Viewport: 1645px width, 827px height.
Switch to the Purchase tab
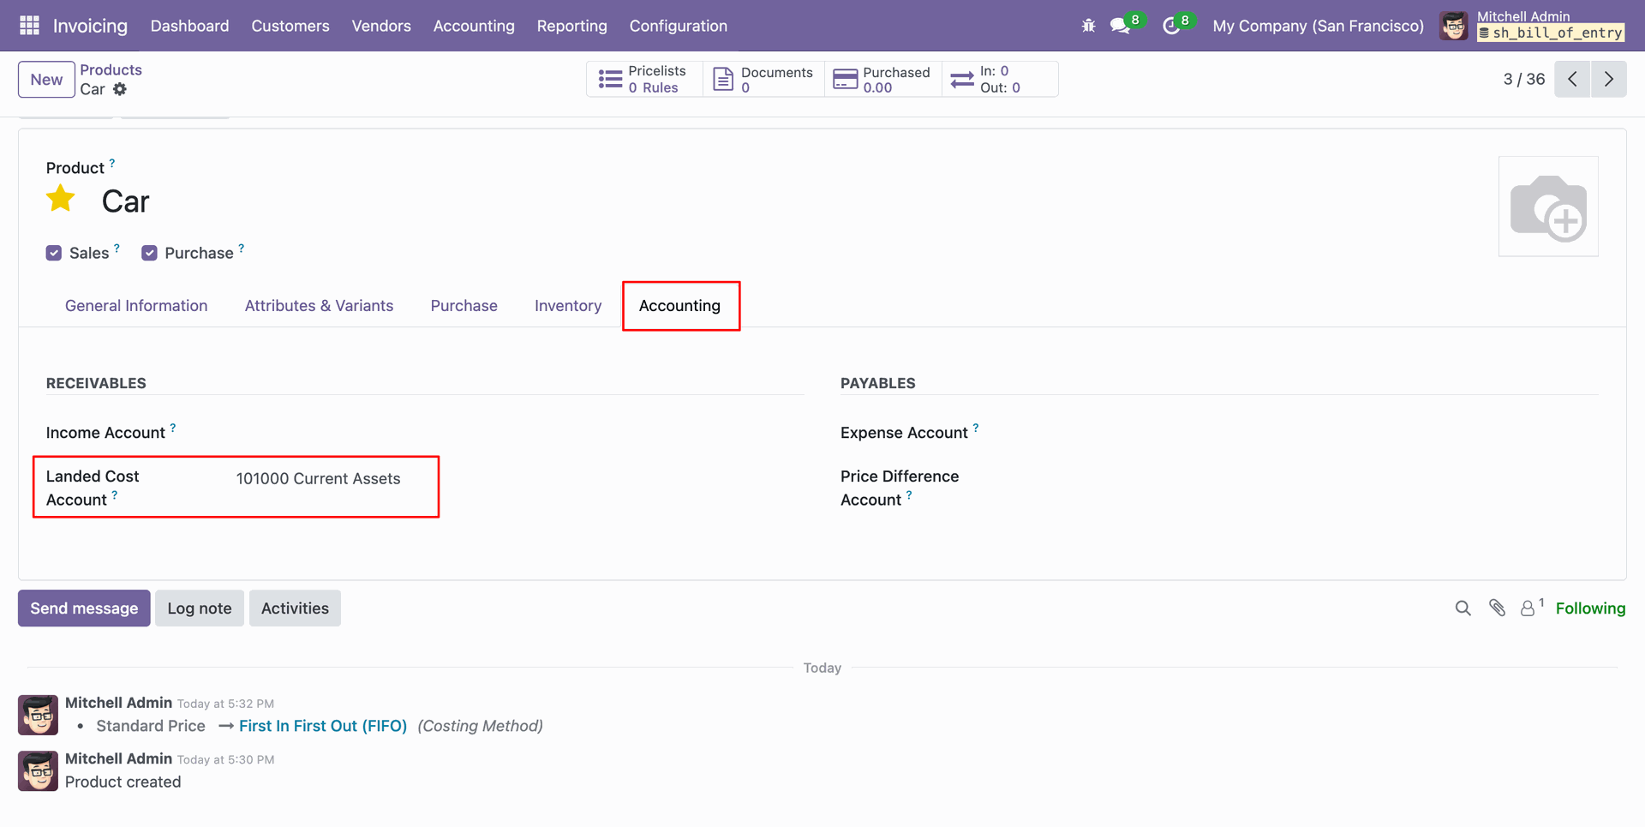[464, 306]
